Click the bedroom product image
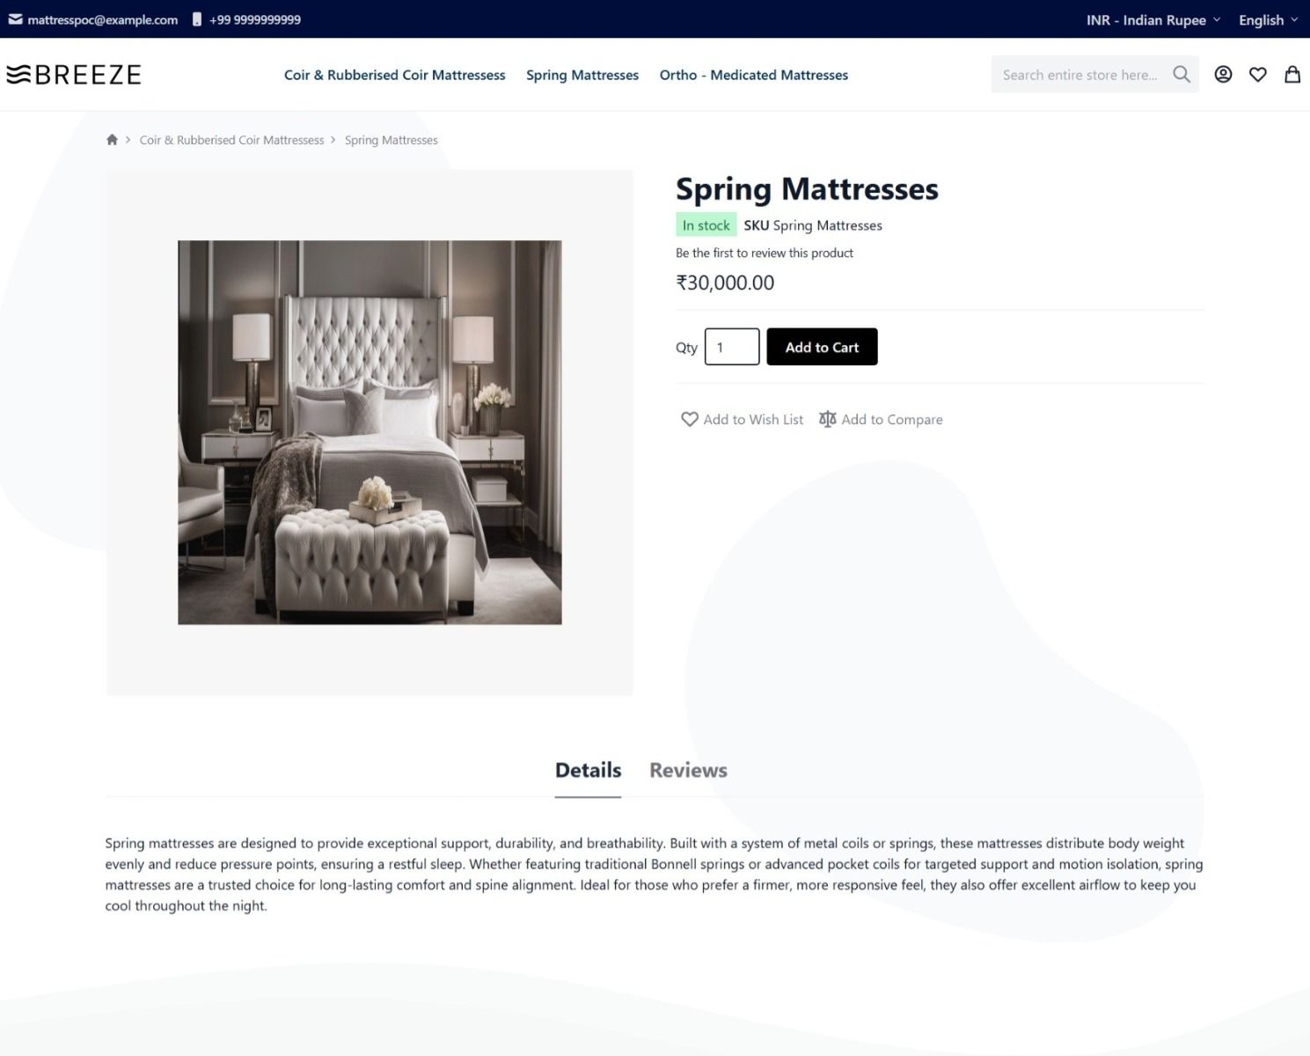Viewport: 1310px width, 1056px height. point(370,432)
